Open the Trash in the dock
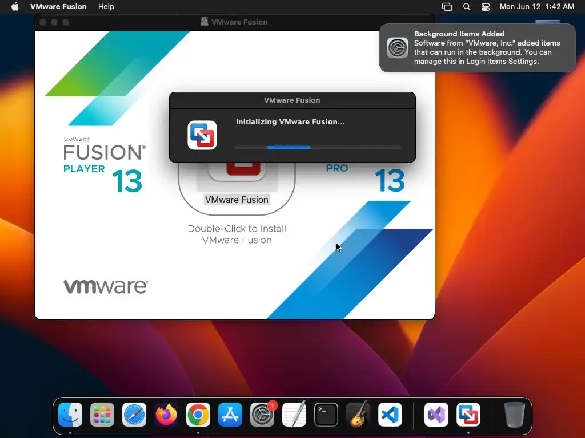The image size is (585, 438). point(515,415)
